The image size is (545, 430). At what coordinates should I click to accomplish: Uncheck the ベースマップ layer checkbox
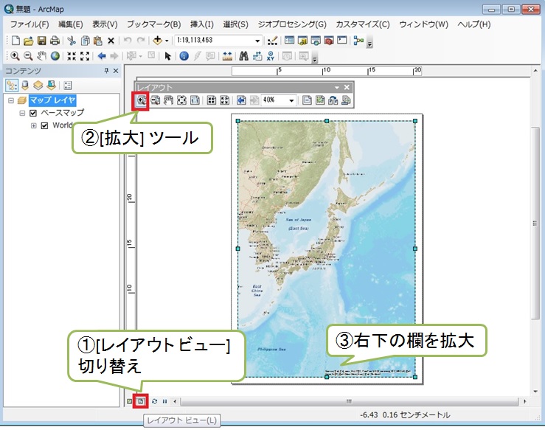(x=32, y=113)
